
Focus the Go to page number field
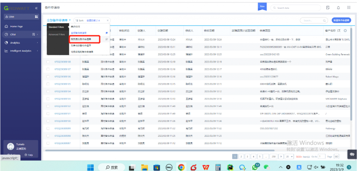coord(322,156)
